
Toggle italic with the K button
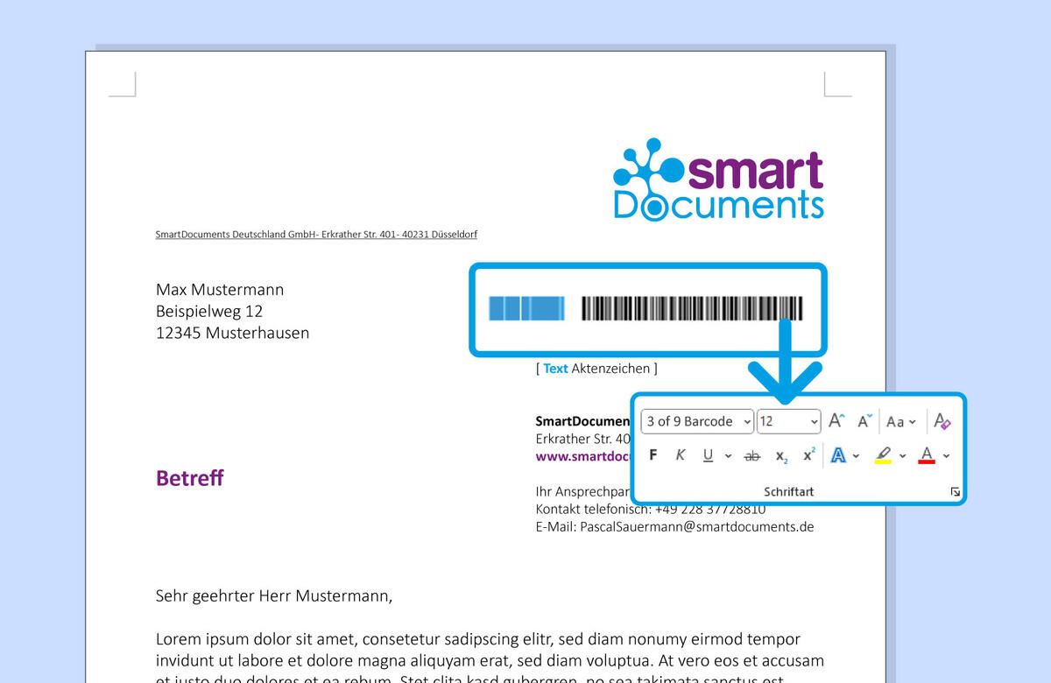click(x=680, y=455)
